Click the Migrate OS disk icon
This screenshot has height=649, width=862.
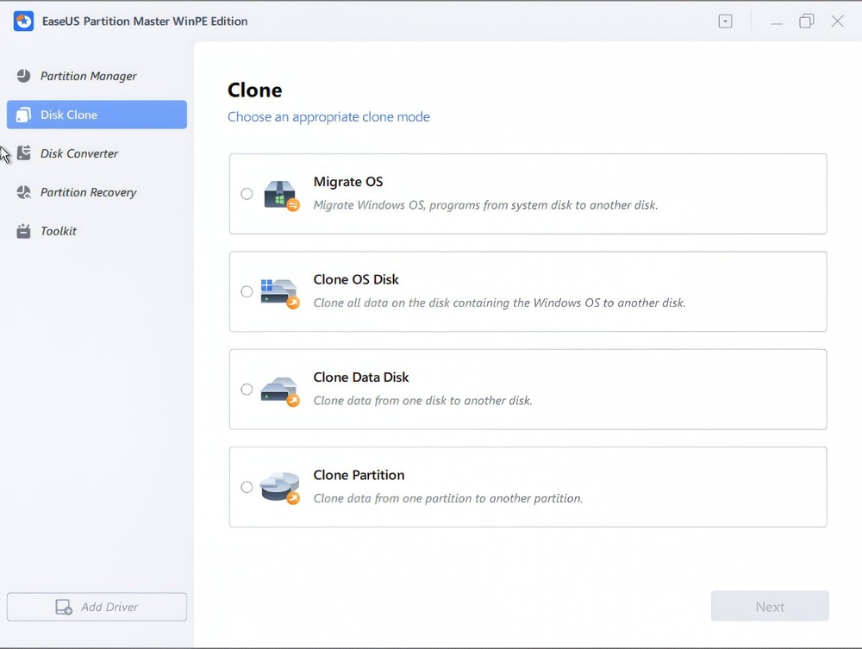(279, 193)
